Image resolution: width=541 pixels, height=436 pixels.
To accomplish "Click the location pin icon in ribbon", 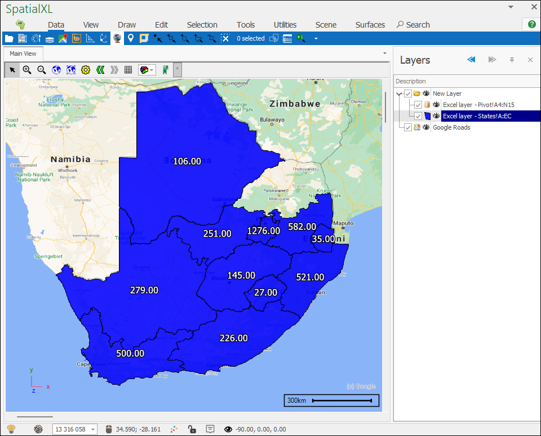I will (131, 38).
